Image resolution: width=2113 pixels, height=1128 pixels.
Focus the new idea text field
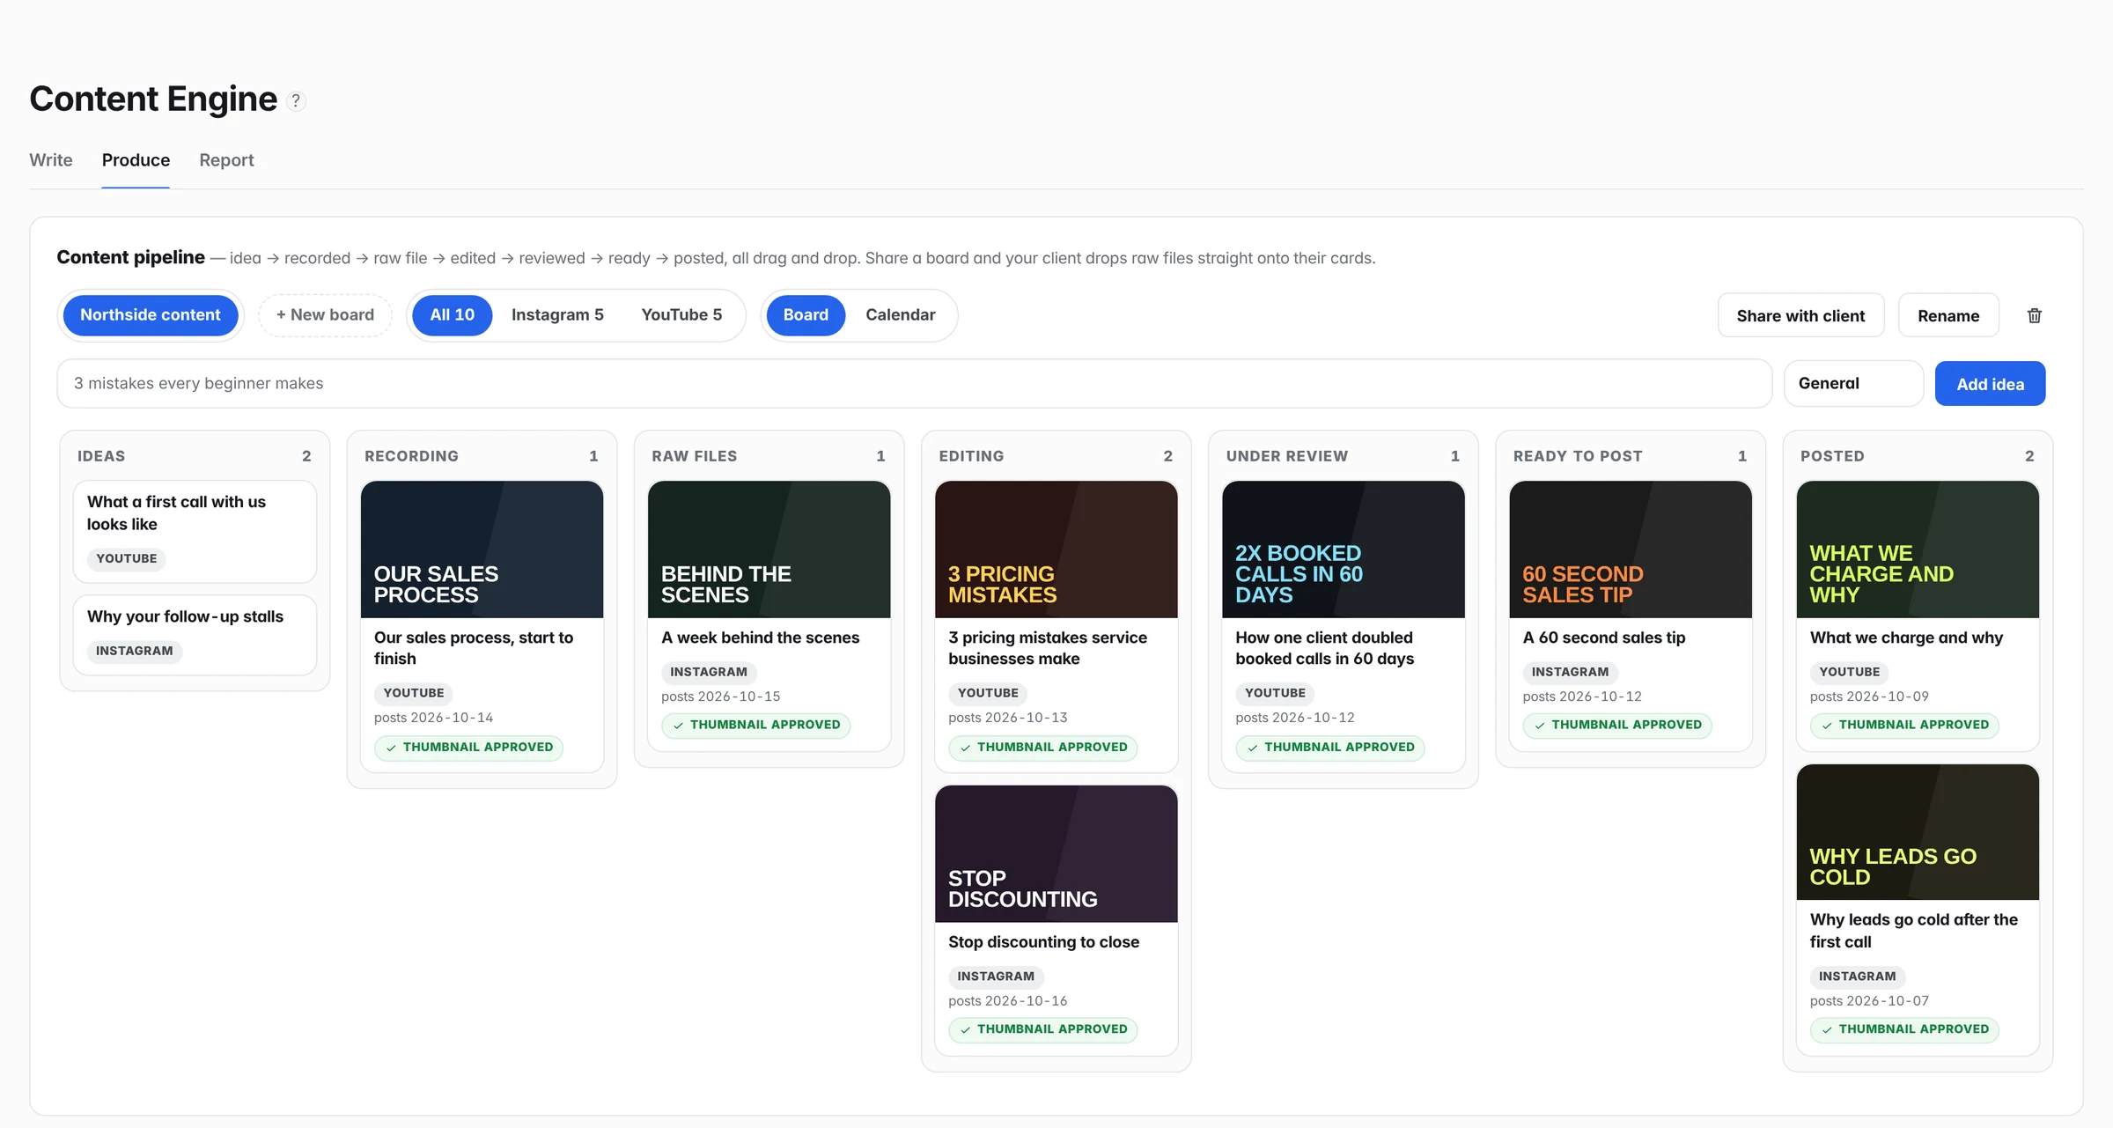coord(914,383)
